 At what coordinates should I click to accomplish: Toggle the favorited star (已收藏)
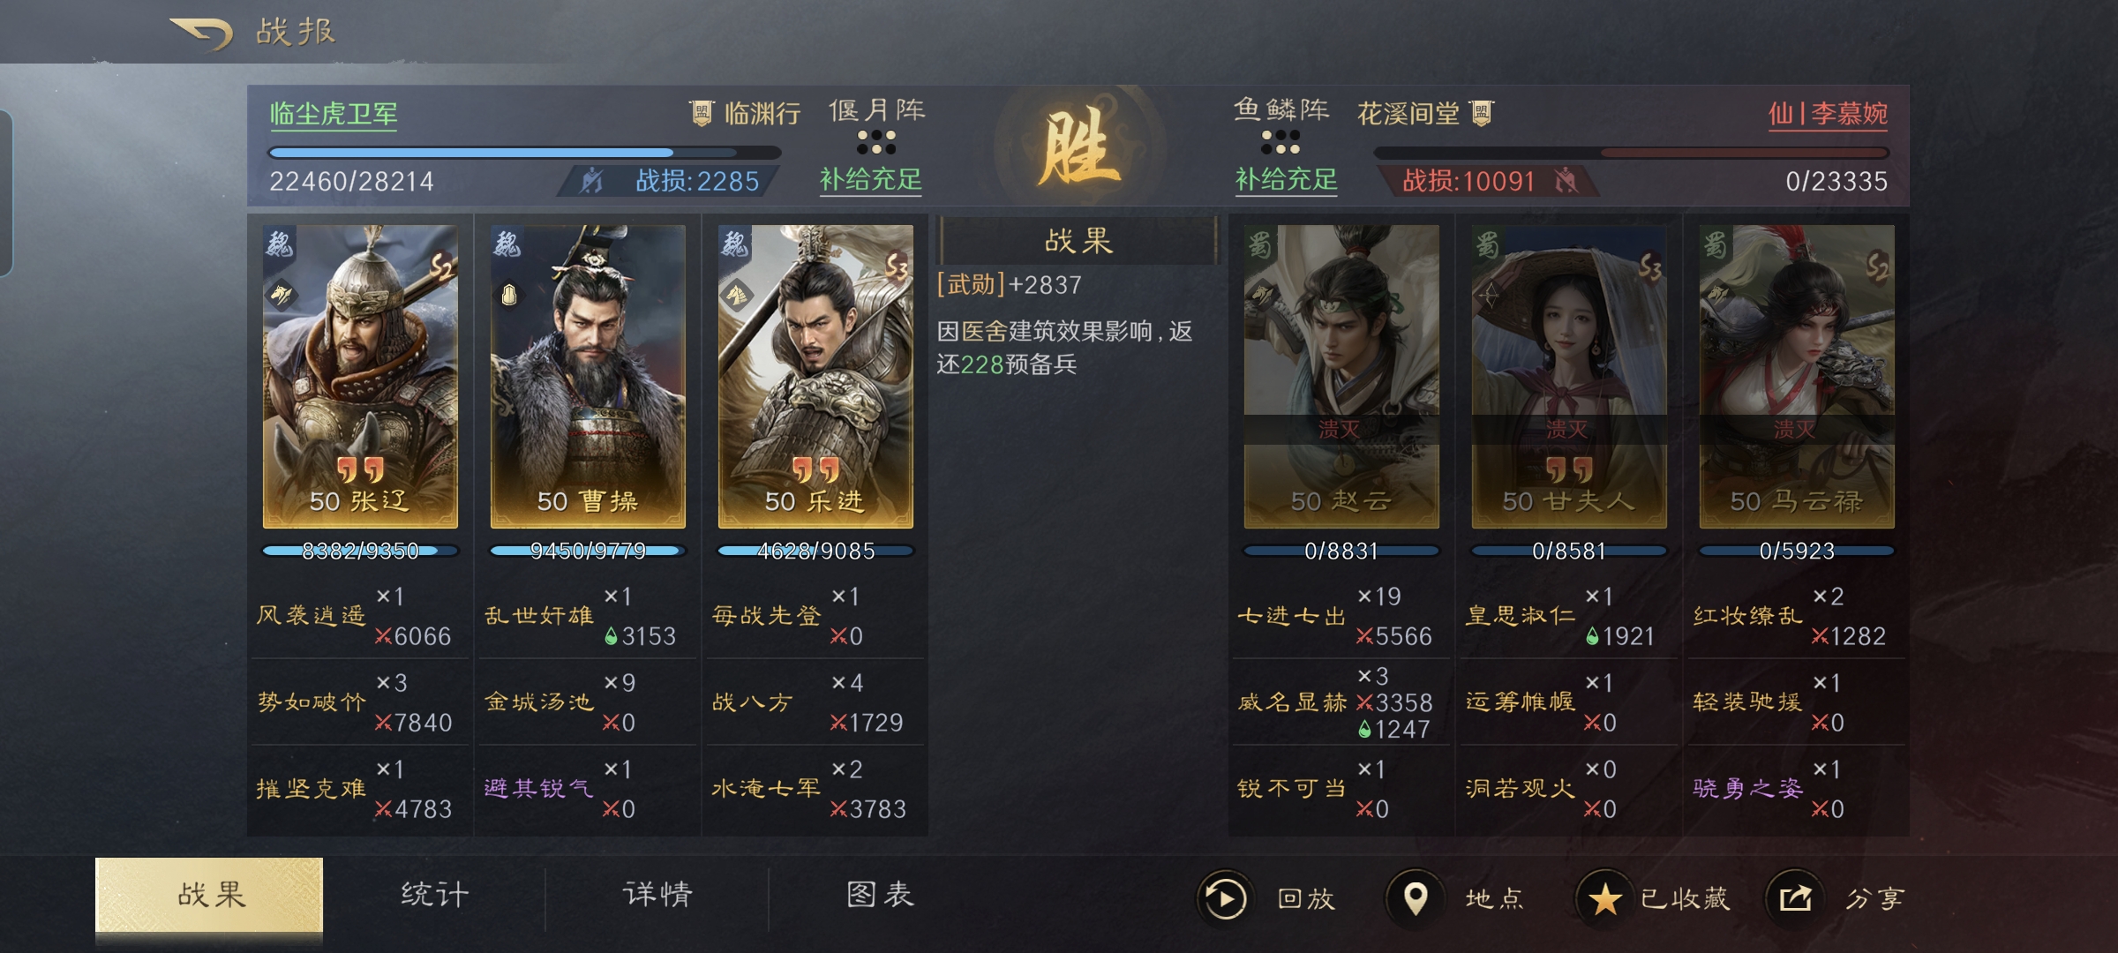(1604, 898)
